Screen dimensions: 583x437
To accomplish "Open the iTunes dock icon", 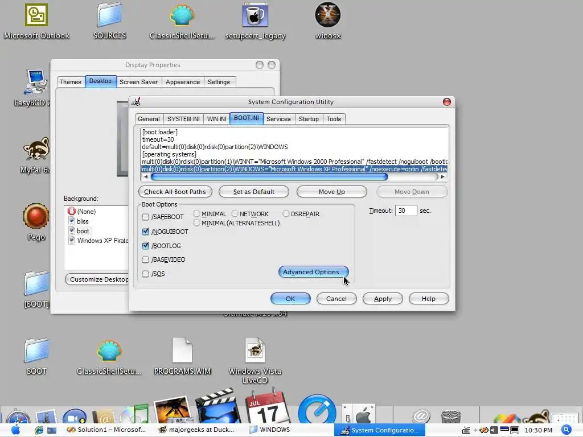I will point(133,414).
